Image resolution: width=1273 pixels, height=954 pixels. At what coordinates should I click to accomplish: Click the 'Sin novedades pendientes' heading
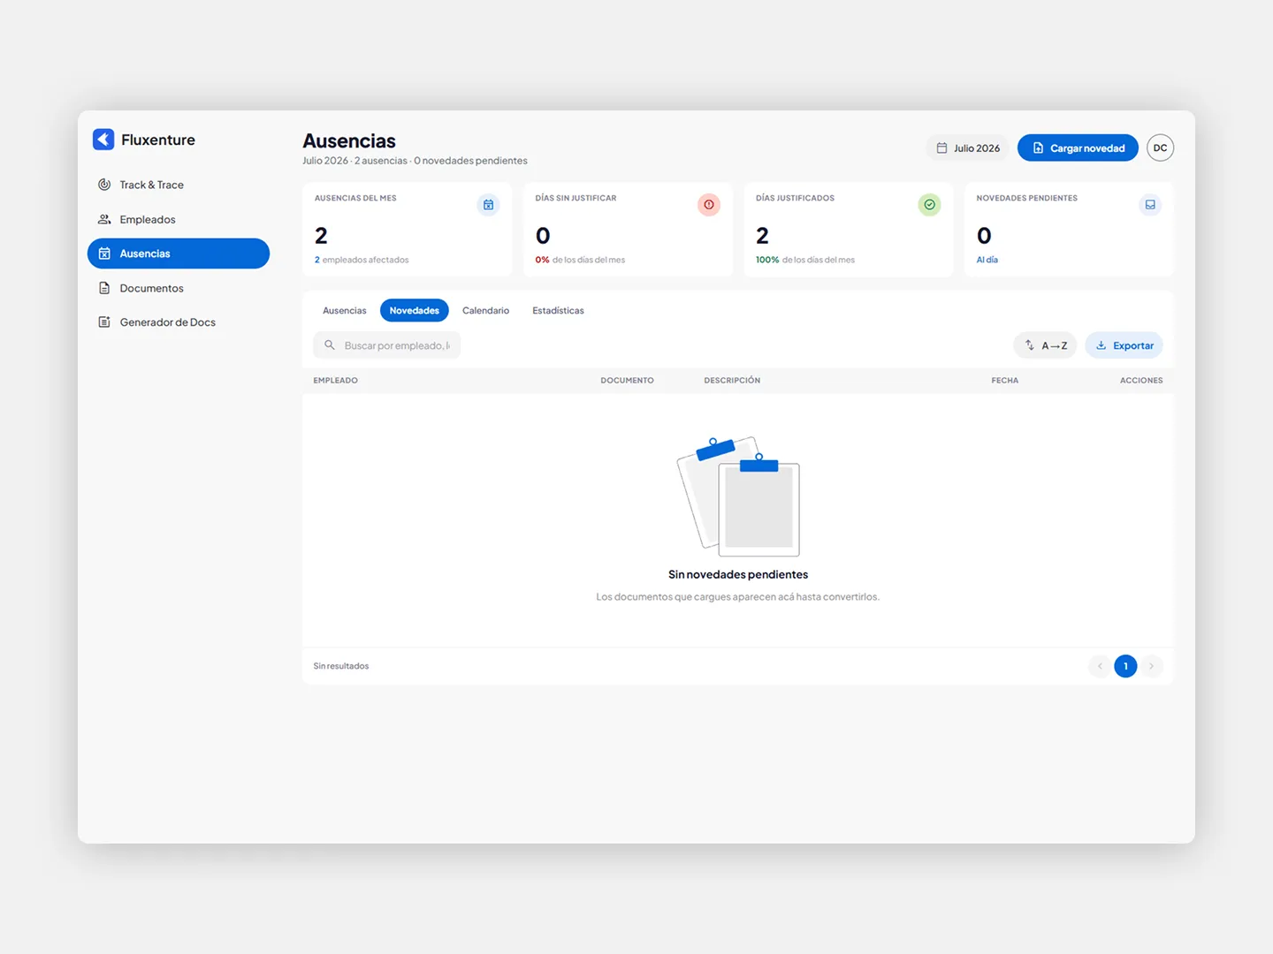click(x=738, y=574)
